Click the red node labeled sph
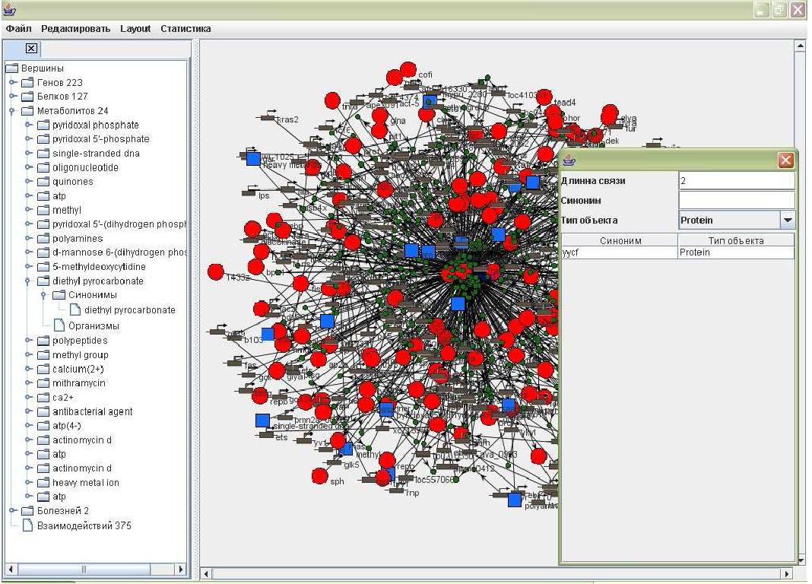Image resolution: width=812 pixels, height=584 pixels. tap(320, 476)
